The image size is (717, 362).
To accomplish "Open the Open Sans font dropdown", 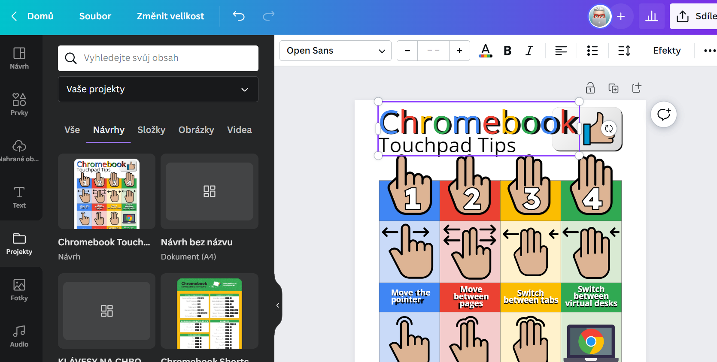I will point(335,51).
